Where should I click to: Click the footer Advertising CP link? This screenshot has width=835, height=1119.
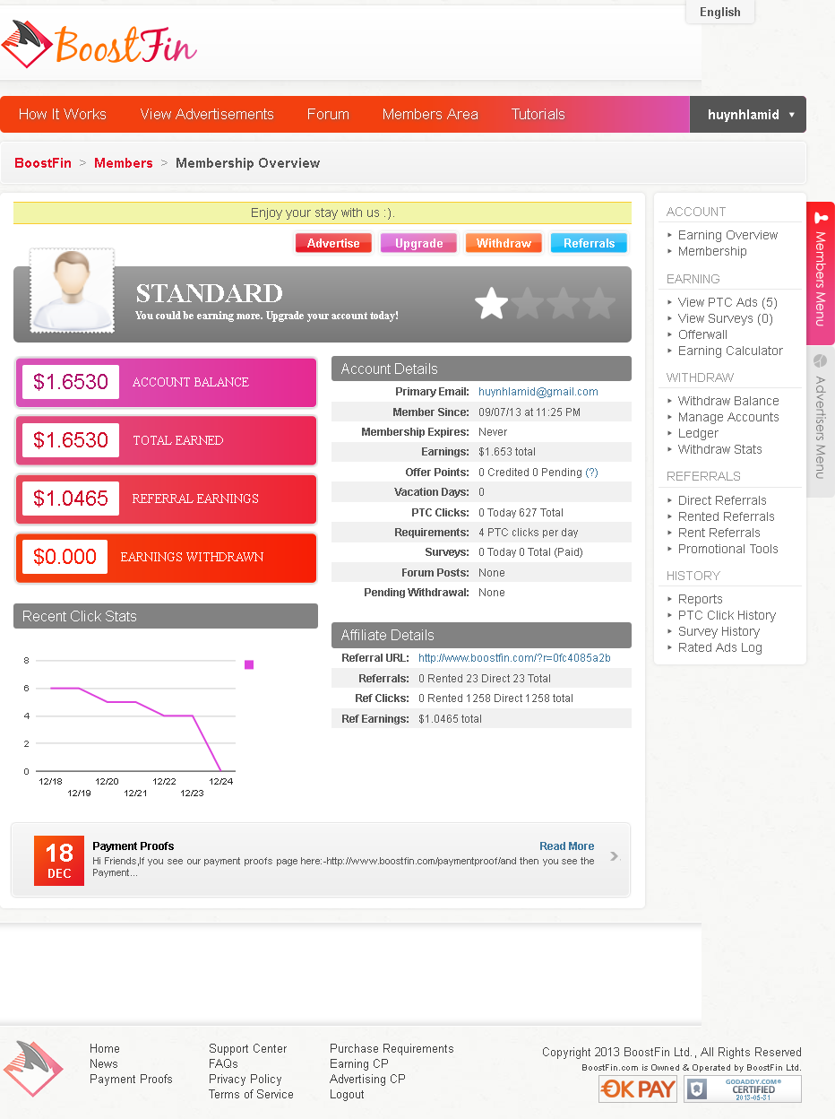pos(367,1079)
